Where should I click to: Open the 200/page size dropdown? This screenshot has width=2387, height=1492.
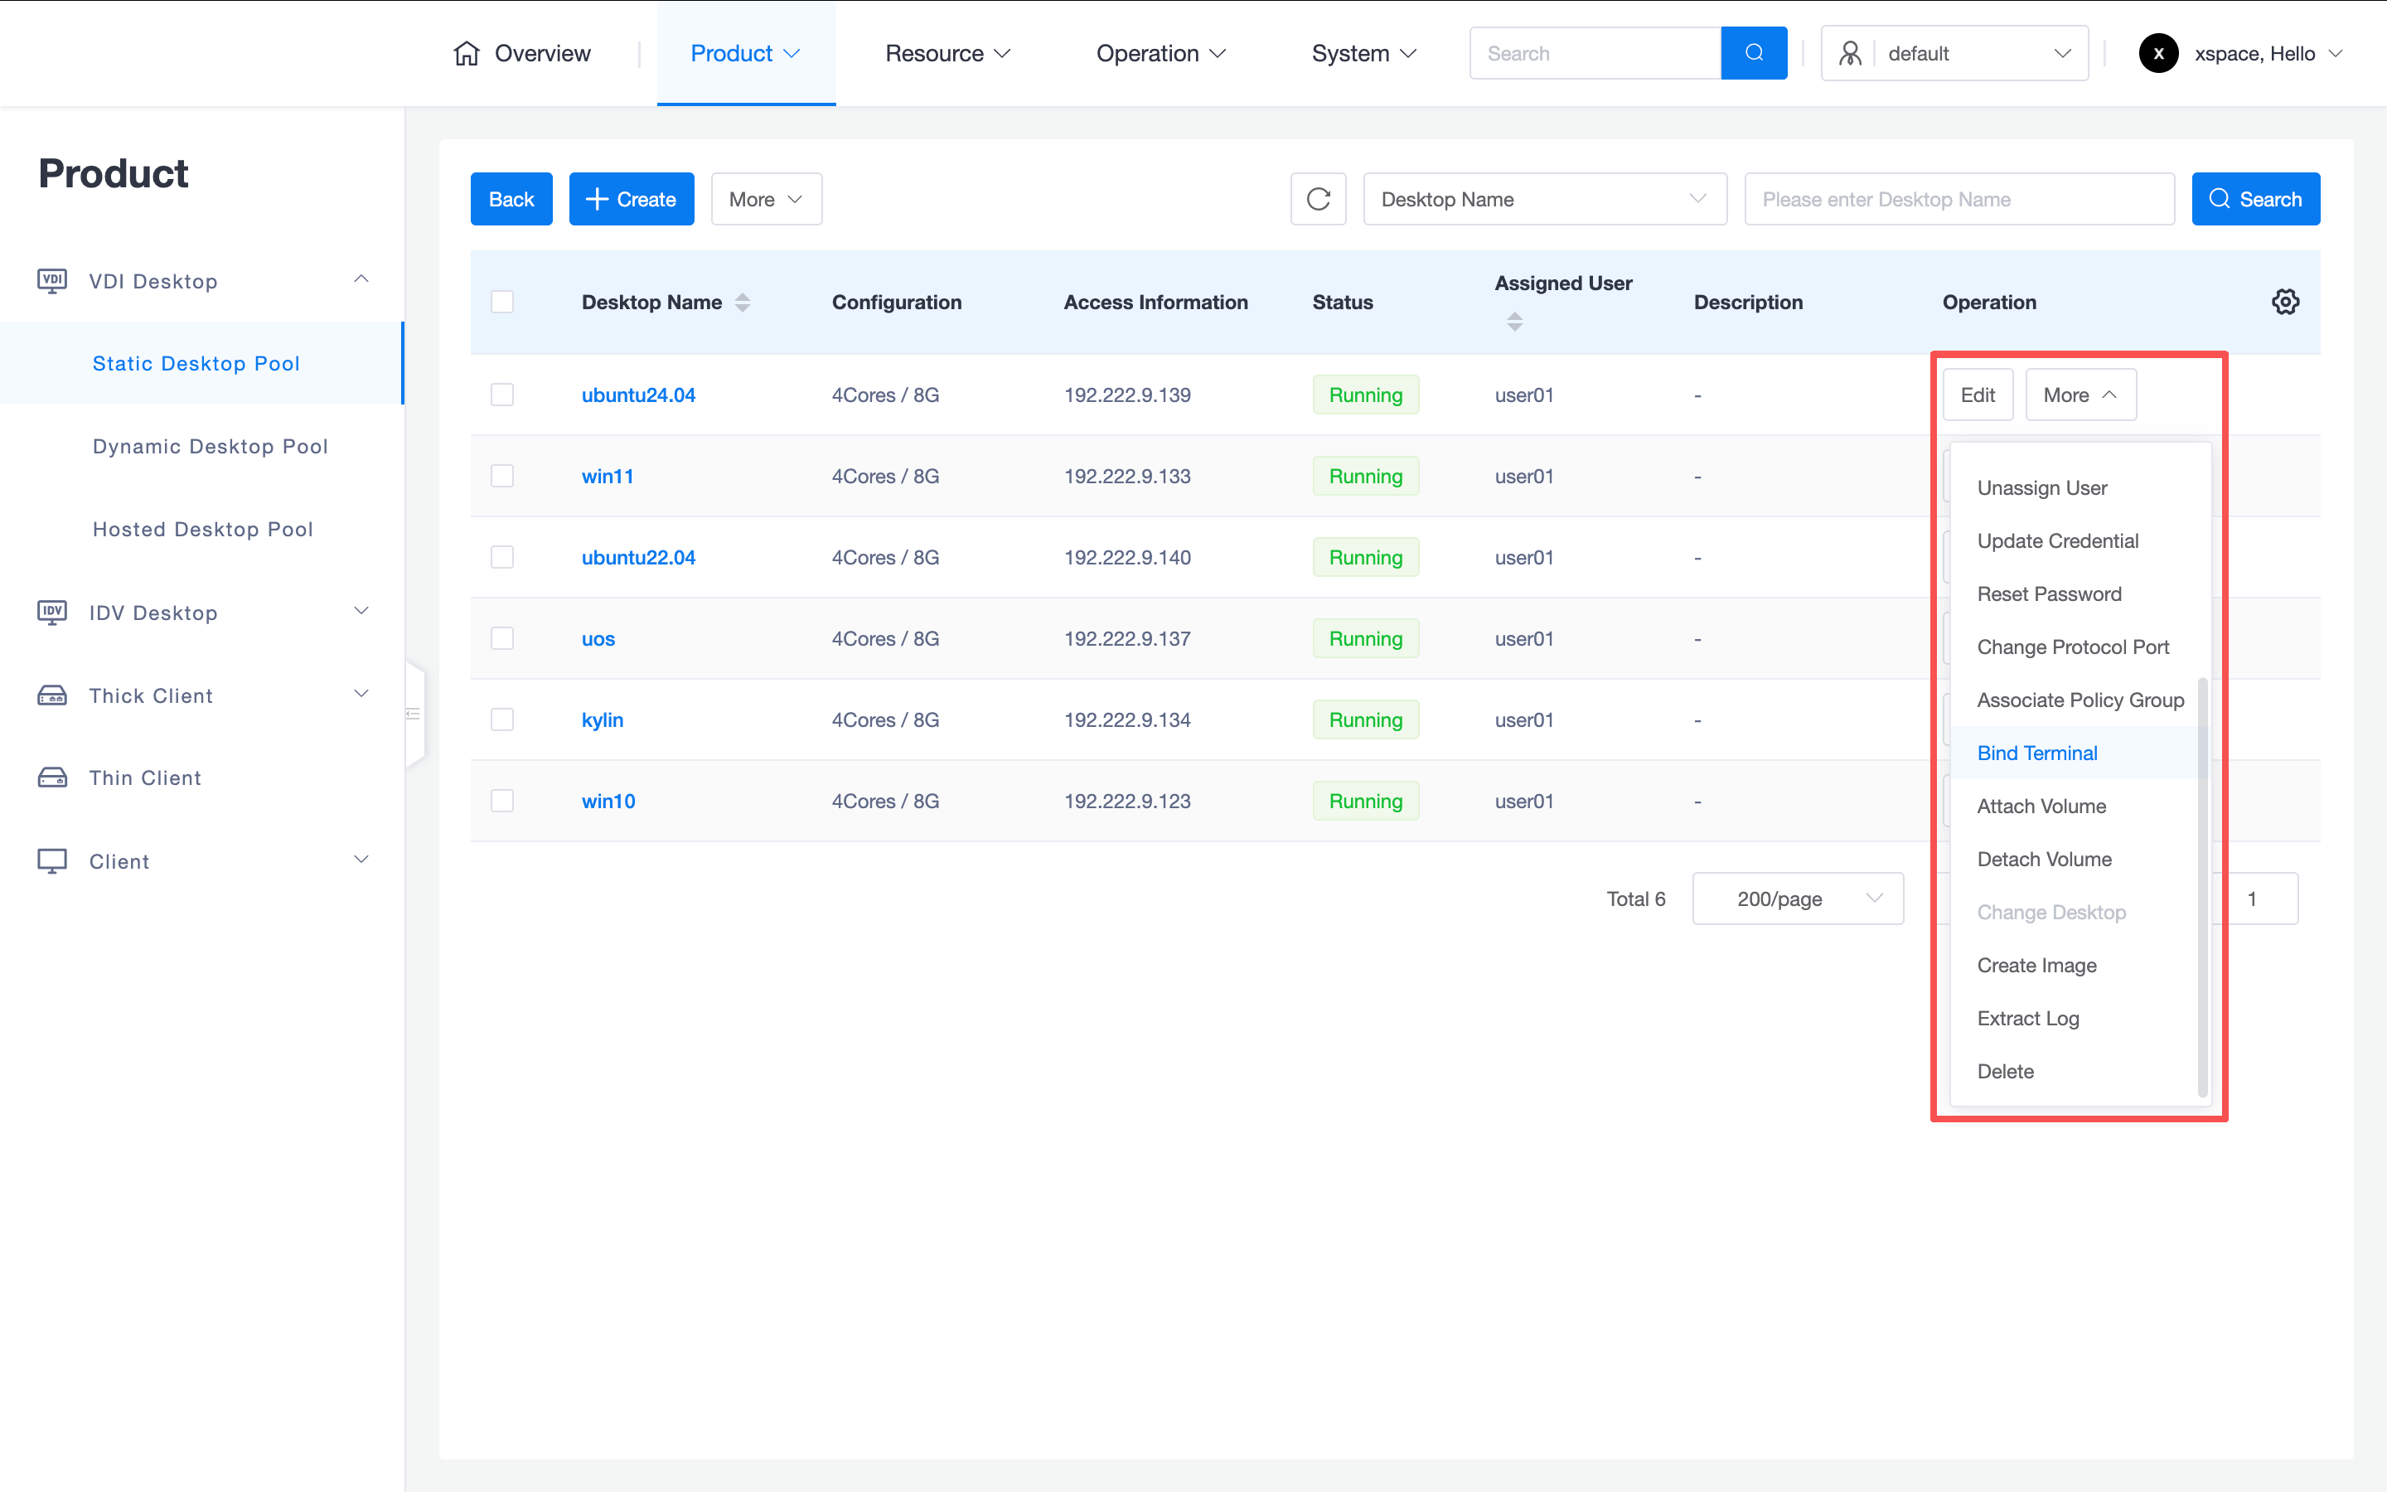point(1797,899)
